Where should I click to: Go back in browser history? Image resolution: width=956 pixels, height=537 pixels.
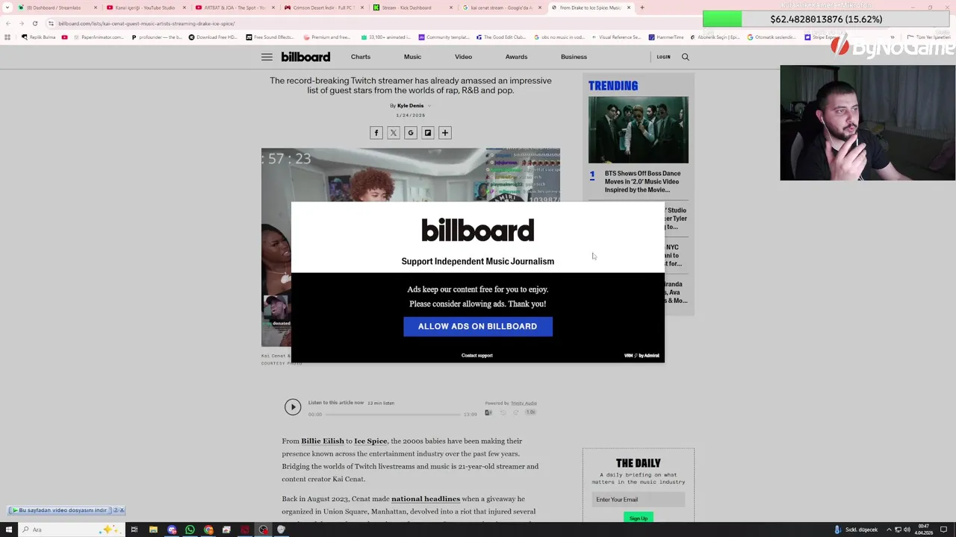(8, 23)
